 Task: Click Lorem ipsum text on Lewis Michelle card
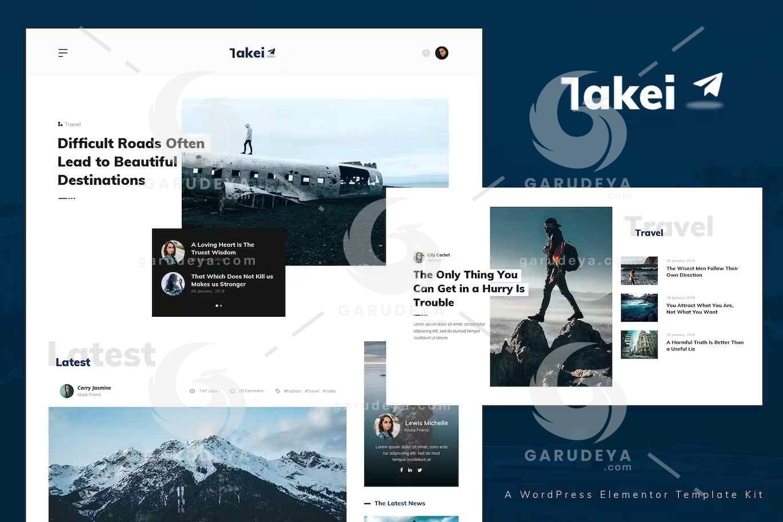coord(411,453)
